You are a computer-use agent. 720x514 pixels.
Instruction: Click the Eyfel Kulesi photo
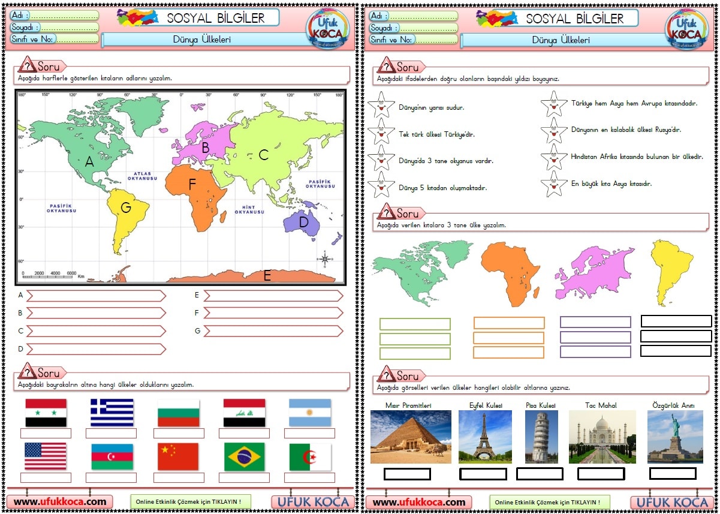click(x=485, y=437)
